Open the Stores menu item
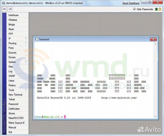Viewport: 164px width, 136px height. coord(17,113)
